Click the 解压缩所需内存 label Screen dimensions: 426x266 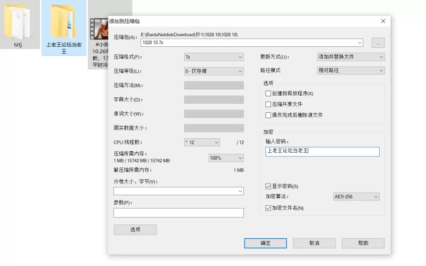[133, 170]
